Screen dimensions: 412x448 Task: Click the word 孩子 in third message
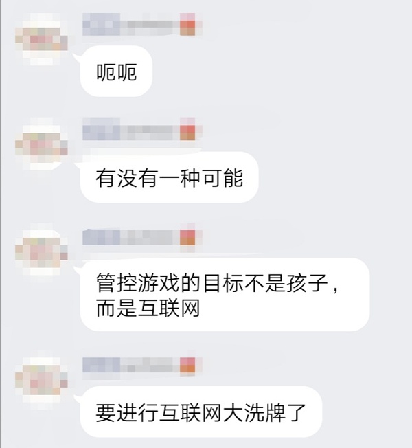click(307, 283)
